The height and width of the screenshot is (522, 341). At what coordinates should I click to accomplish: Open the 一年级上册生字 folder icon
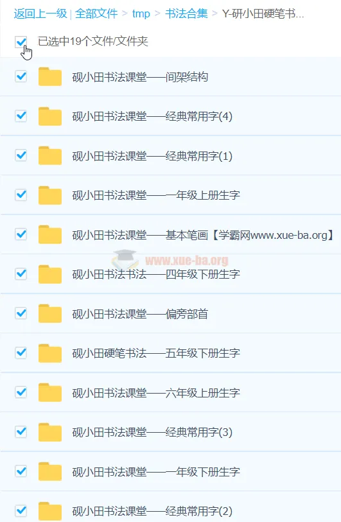(50, 195)
